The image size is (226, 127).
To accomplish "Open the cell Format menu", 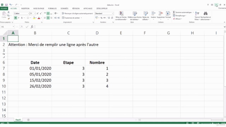I will pyautogui.click(x=168, y=16).
